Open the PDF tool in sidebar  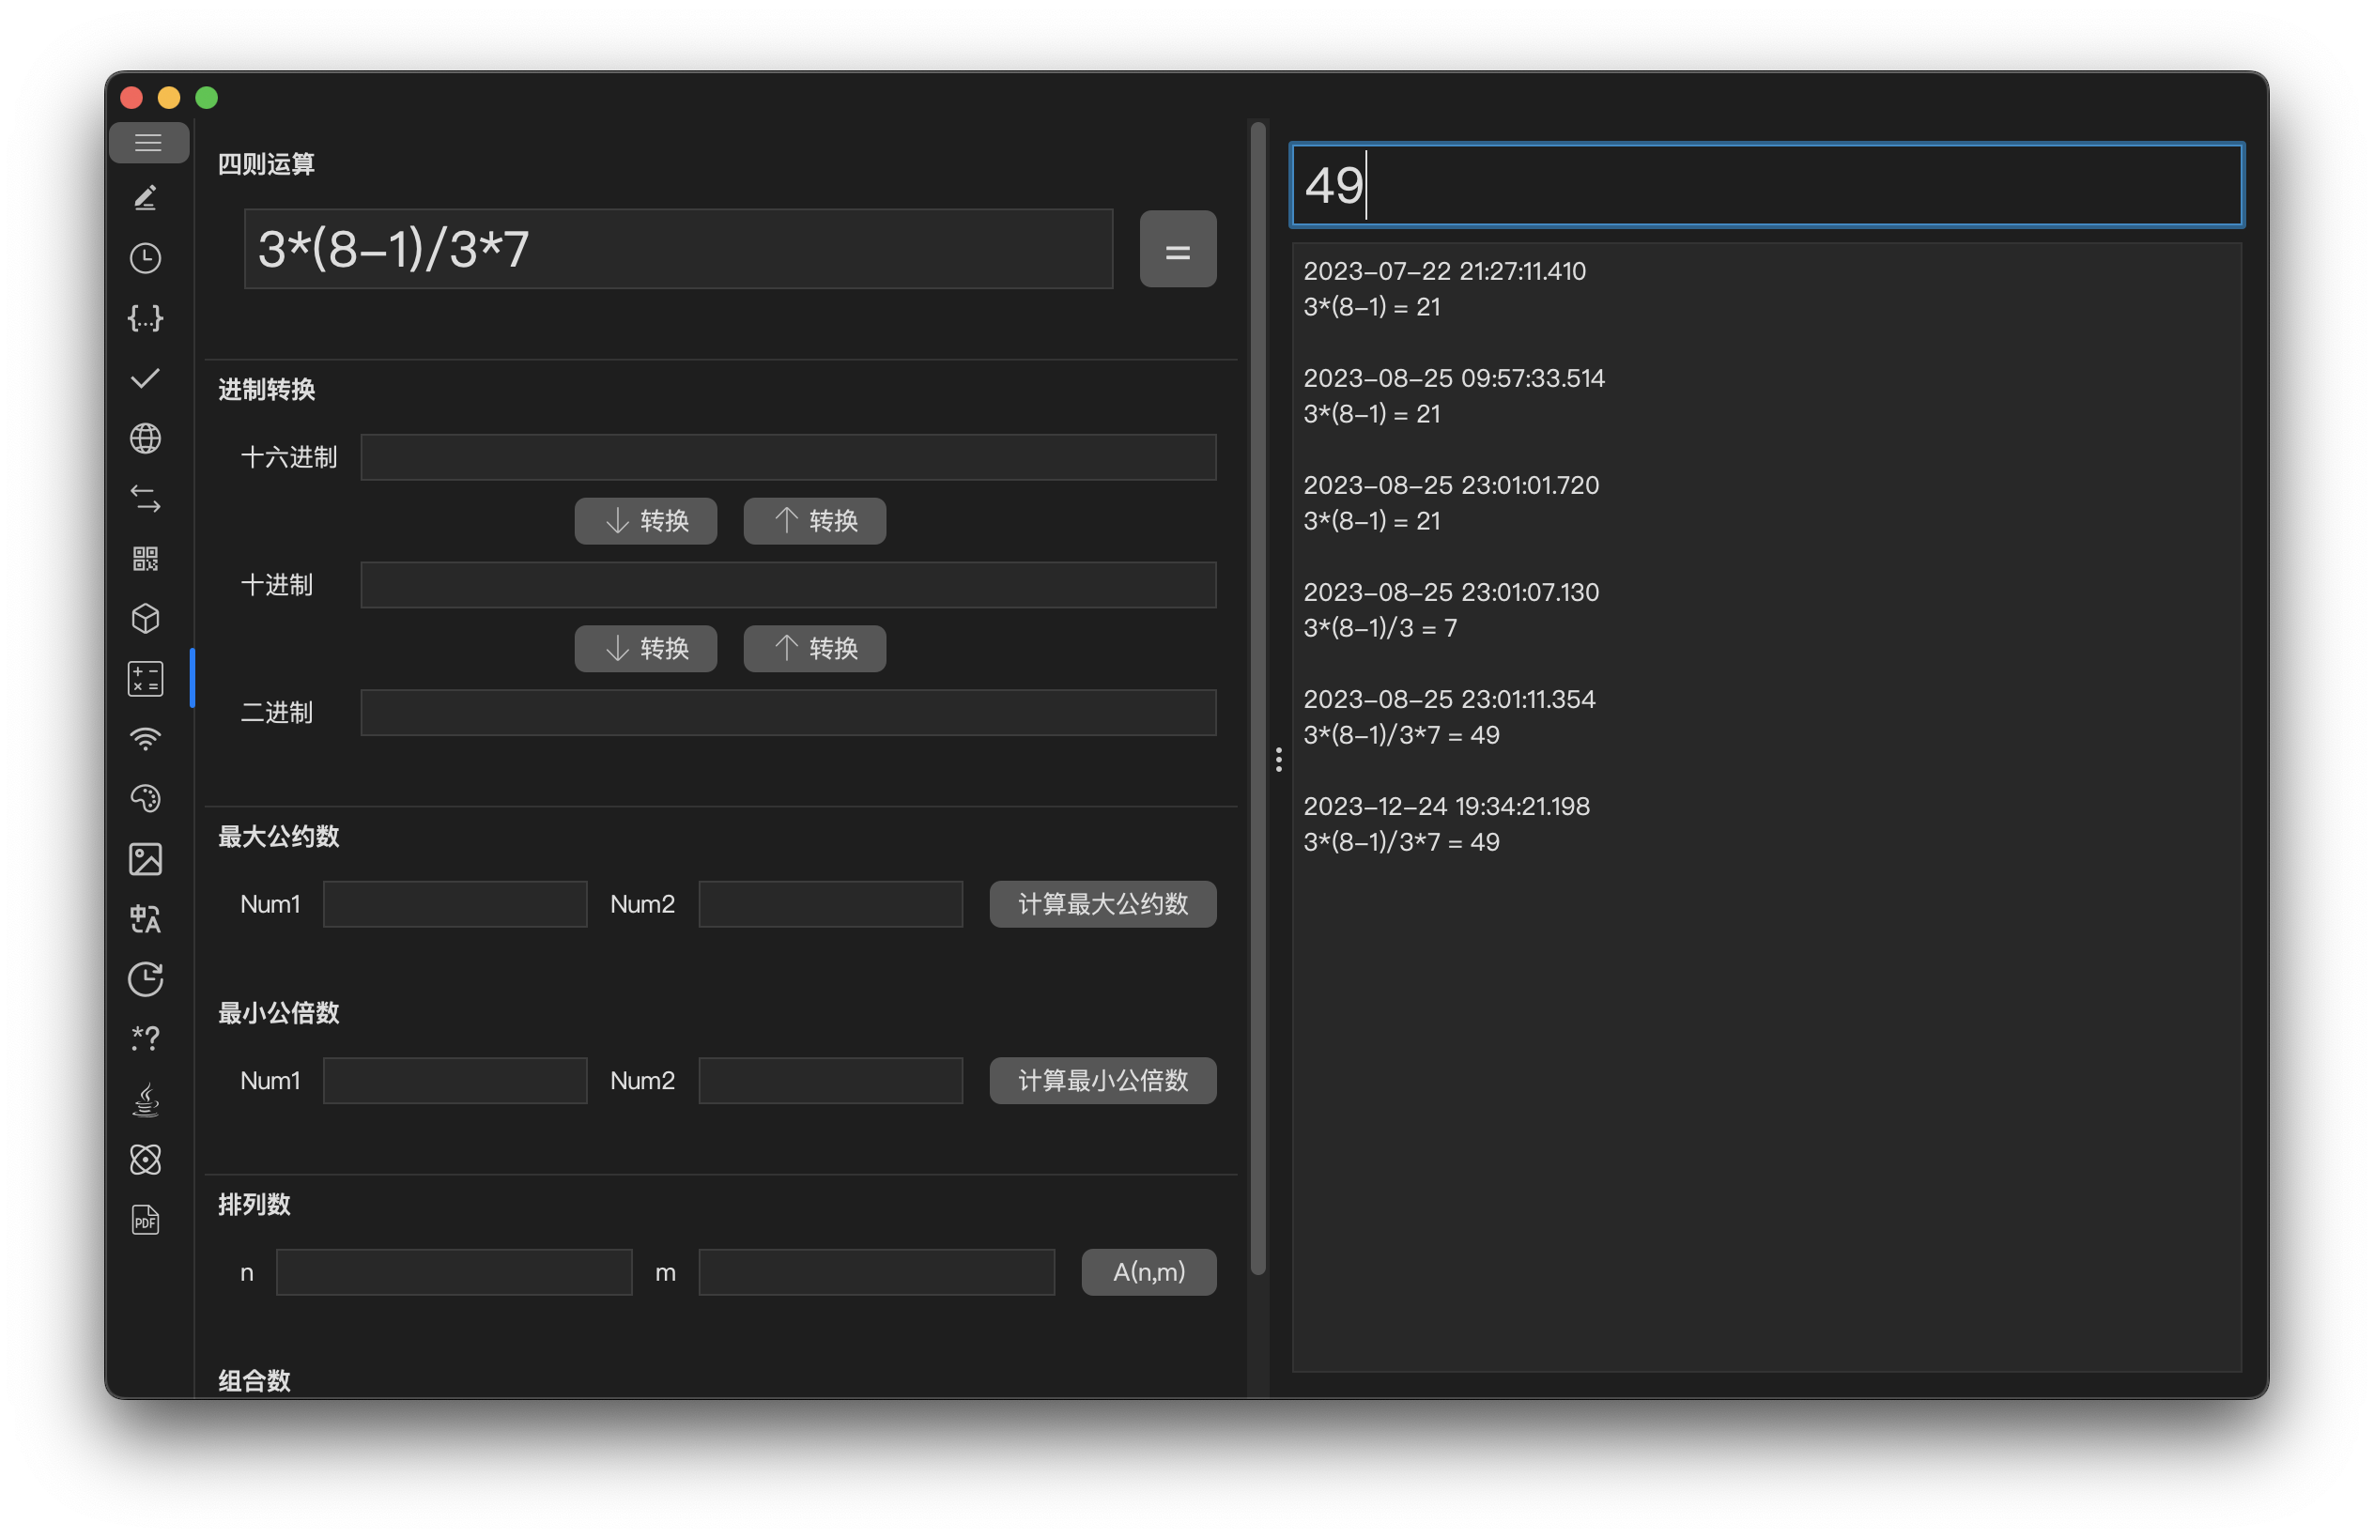pyautogui.click(x=146, y=1220)
